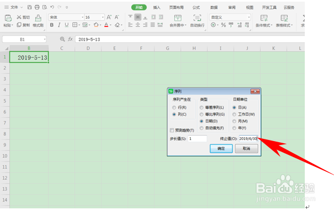Image resolution: width=334 pixels, height=210 pixels.
Task: Decrease font size with smaller A icon
Action: pyautogui.click(x=117, y=17)
